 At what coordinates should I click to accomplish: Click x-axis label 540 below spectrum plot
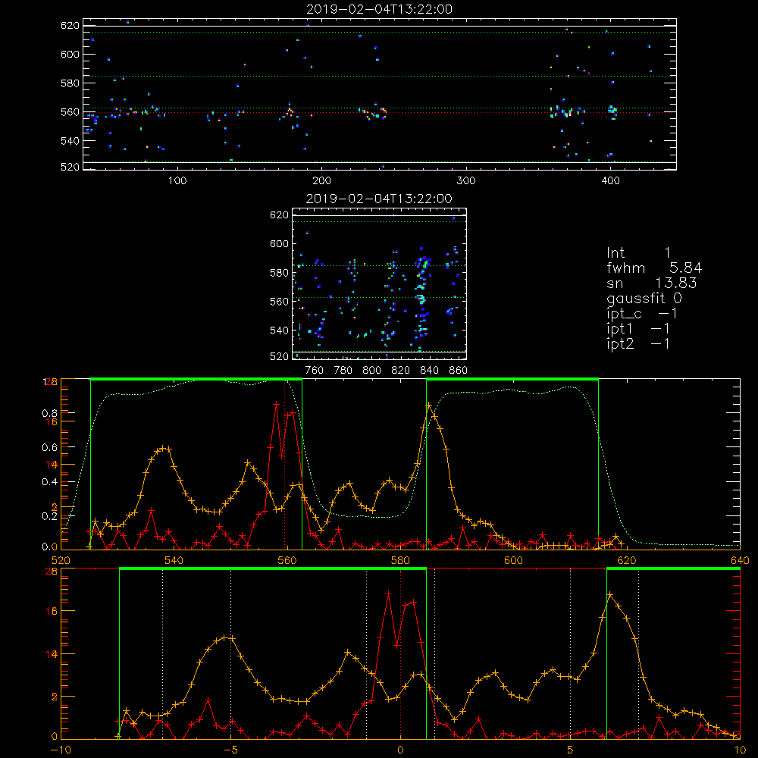(x=174, y=560)
